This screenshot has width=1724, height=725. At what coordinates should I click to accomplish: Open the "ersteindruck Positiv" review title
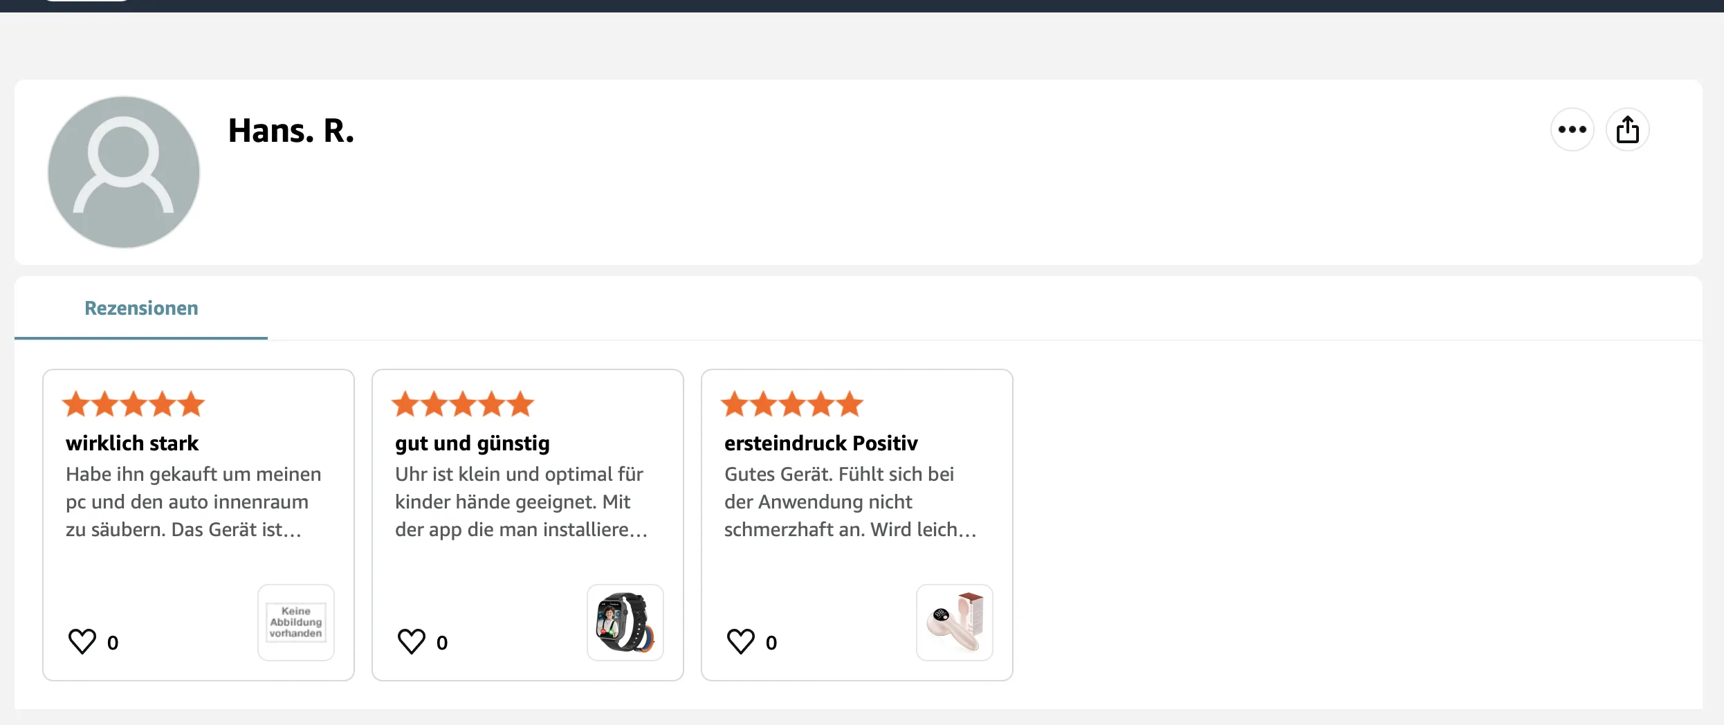821,443
